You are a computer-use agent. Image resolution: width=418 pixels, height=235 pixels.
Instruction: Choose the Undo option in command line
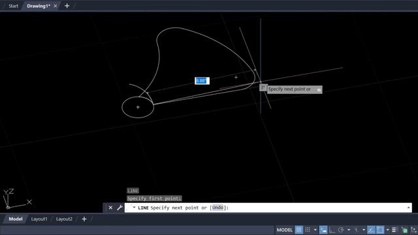pos(217,208)
